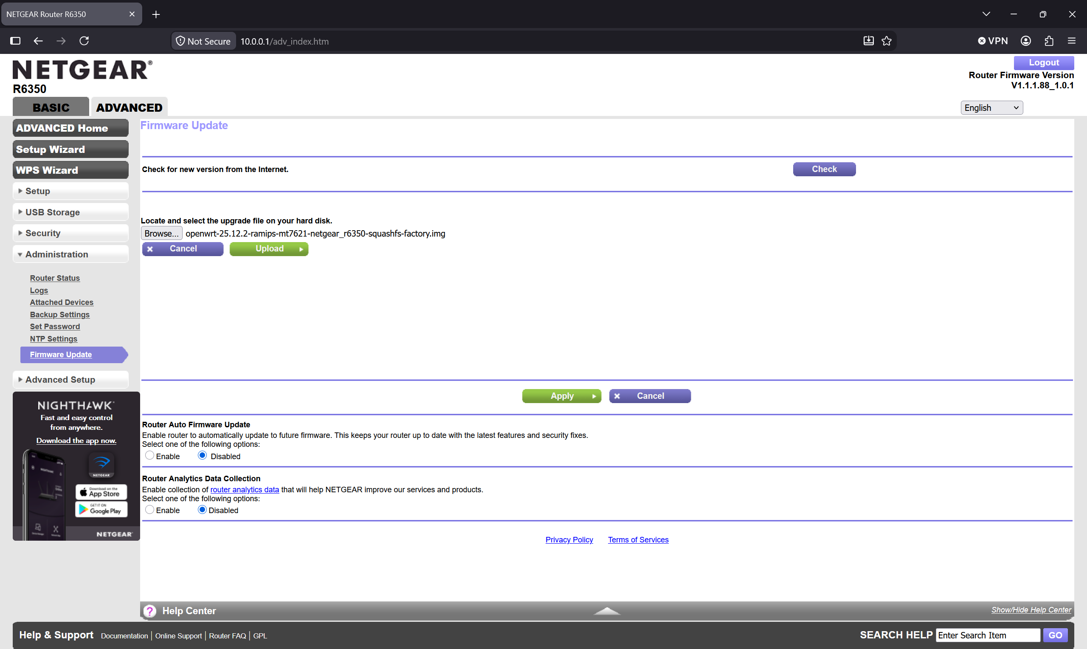Open the English language dropdown
The width and height of the screenshot is (1087, 649).
pos(992,107)
